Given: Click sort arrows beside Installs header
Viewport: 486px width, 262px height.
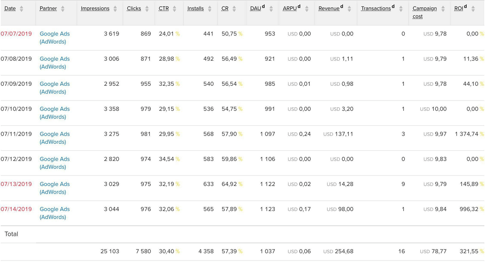Looking at the screenshot, I should coord(210,9).
